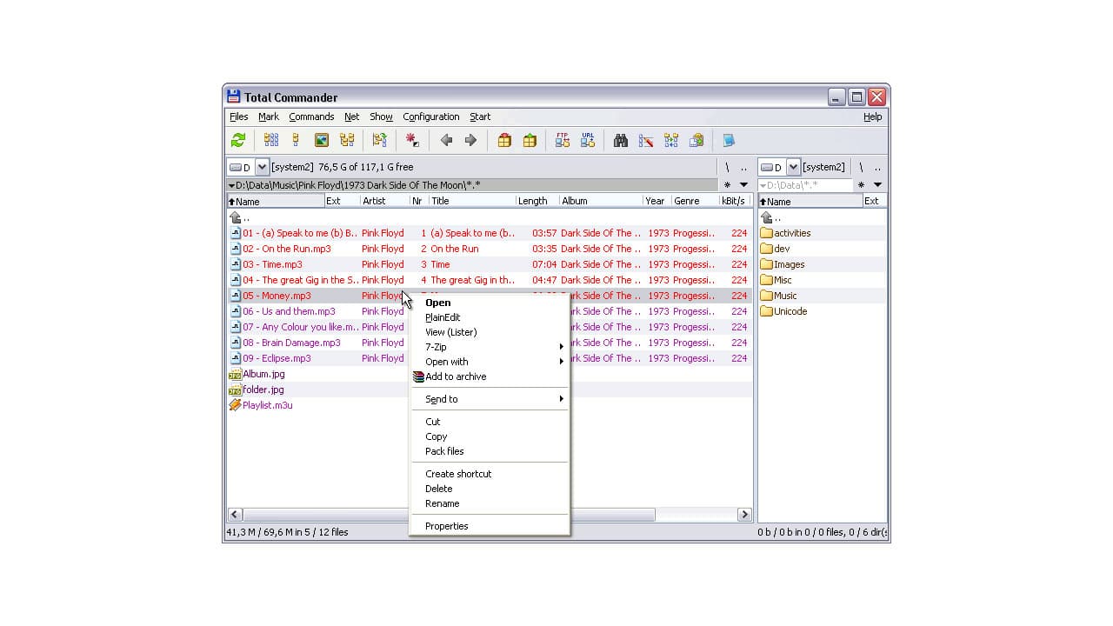
Task: Open the Music folder in right panel
Action: [782, 296]
